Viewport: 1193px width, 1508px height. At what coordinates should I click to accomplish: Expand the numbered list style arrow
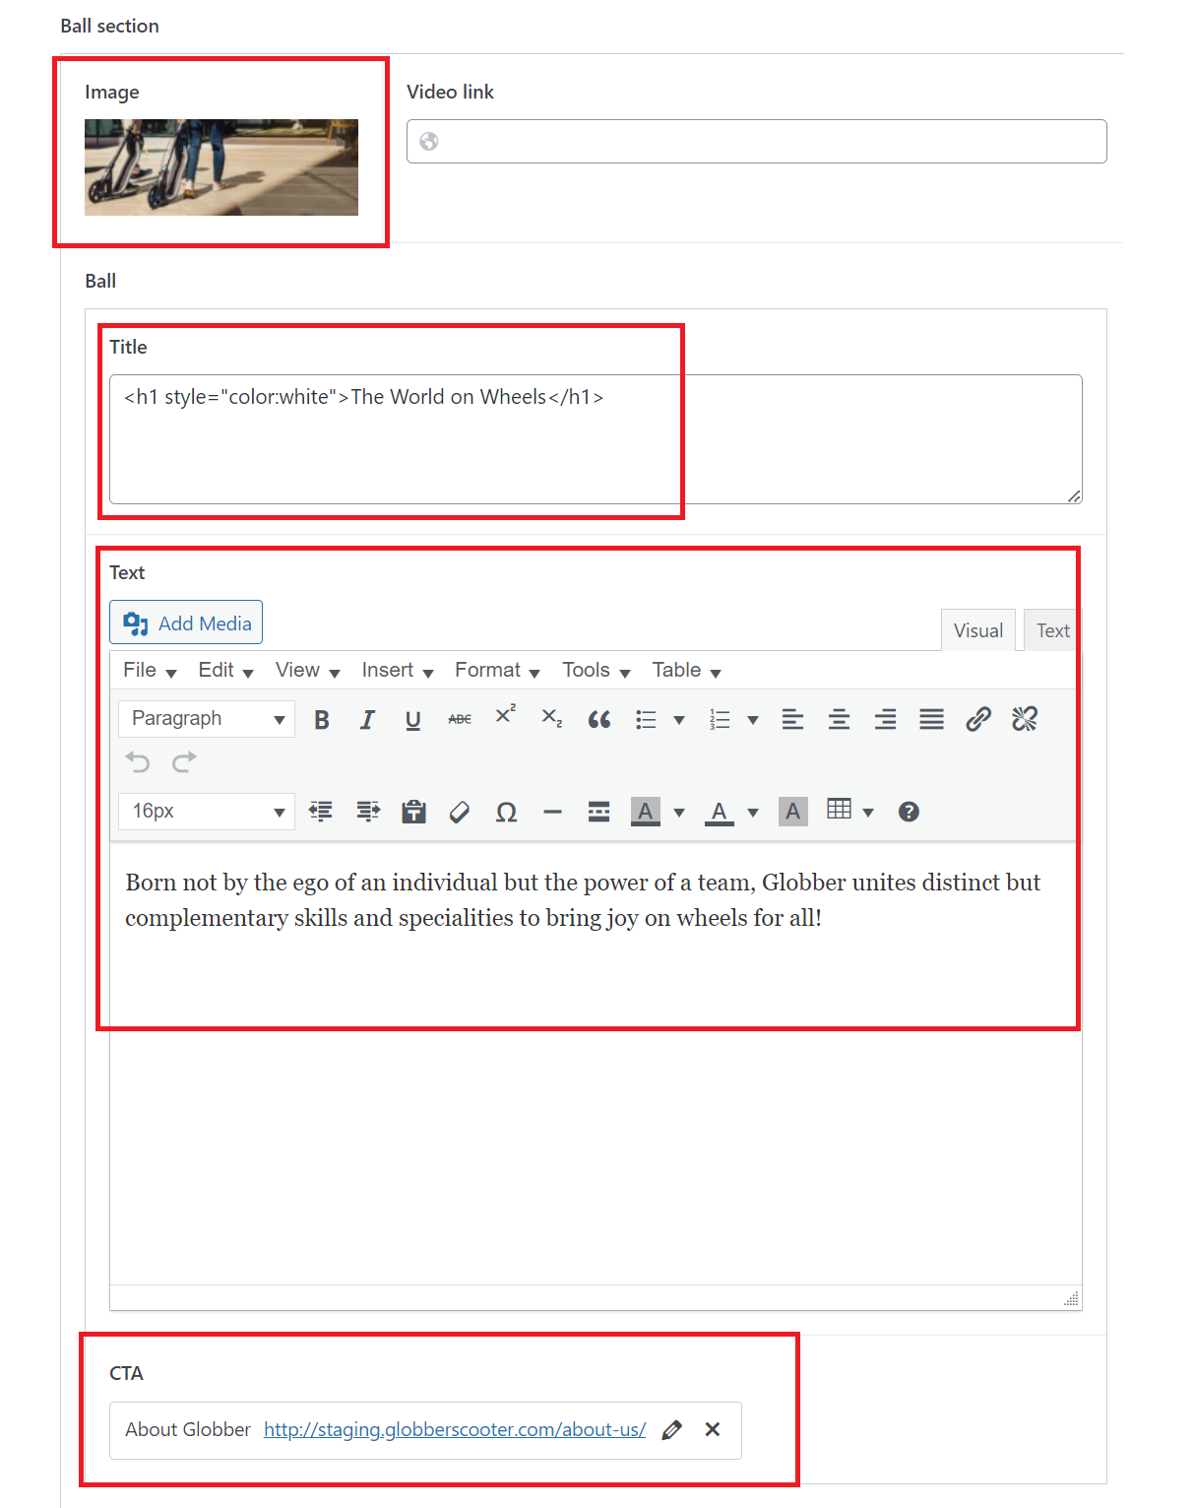point(753,720)
